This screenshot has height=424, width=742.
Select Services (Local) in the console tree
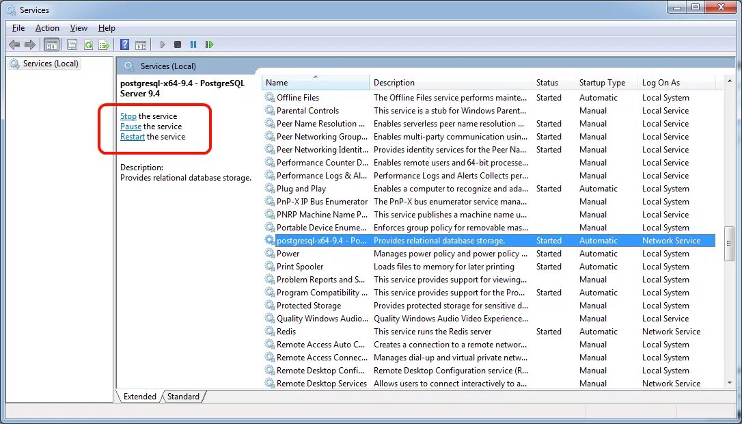44,64
